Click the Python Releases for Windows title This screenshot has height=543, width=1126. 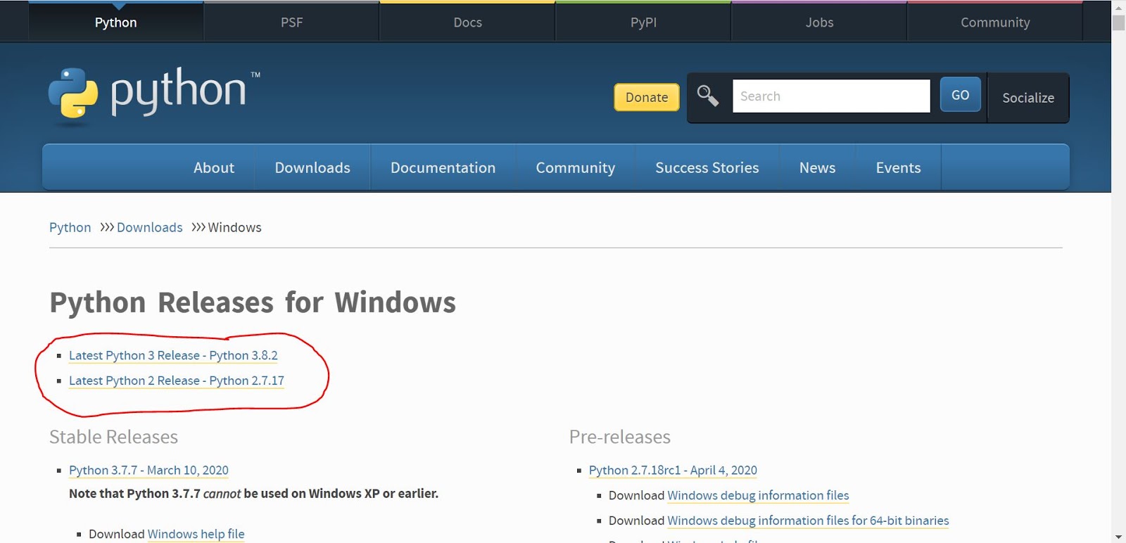[x=253, y=302]
